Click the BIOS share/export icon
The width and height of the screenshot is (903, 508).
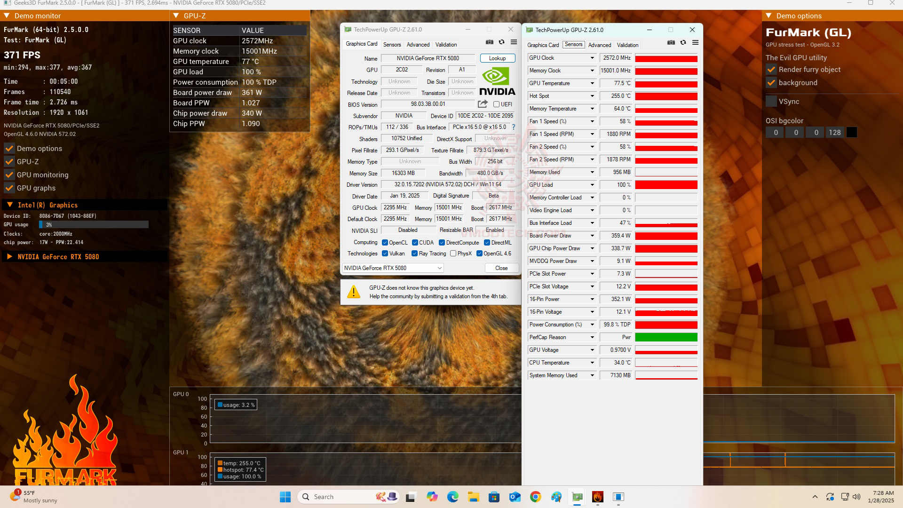[x=483, y=104]
